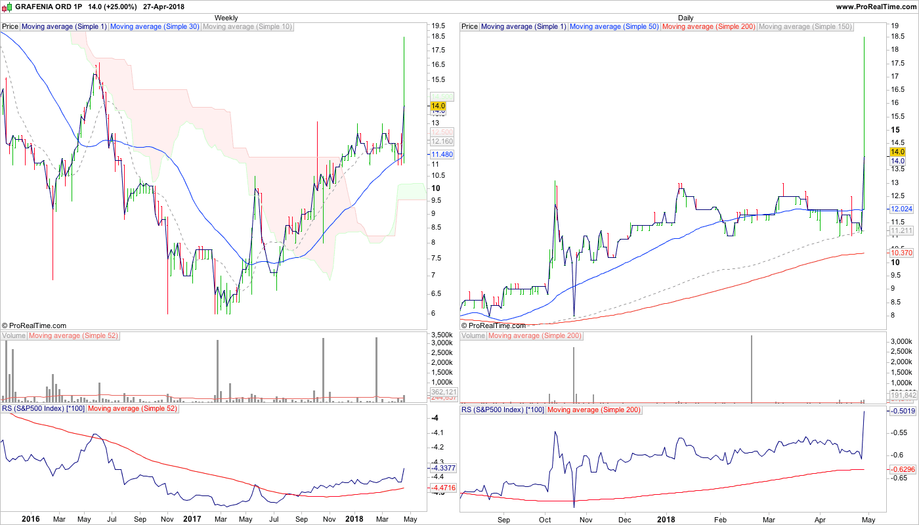The height and width of the screenshot is (525, 919).
Task: Select Moving average (Simple 150) legend label
Action: pyautogui.click(x=805, y=27)
